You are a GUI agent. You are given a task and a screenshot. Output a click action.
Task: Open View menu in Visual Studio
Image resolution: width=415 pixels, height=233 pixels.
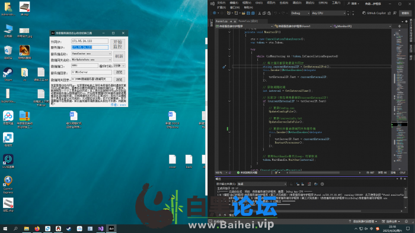pos(247,3)
